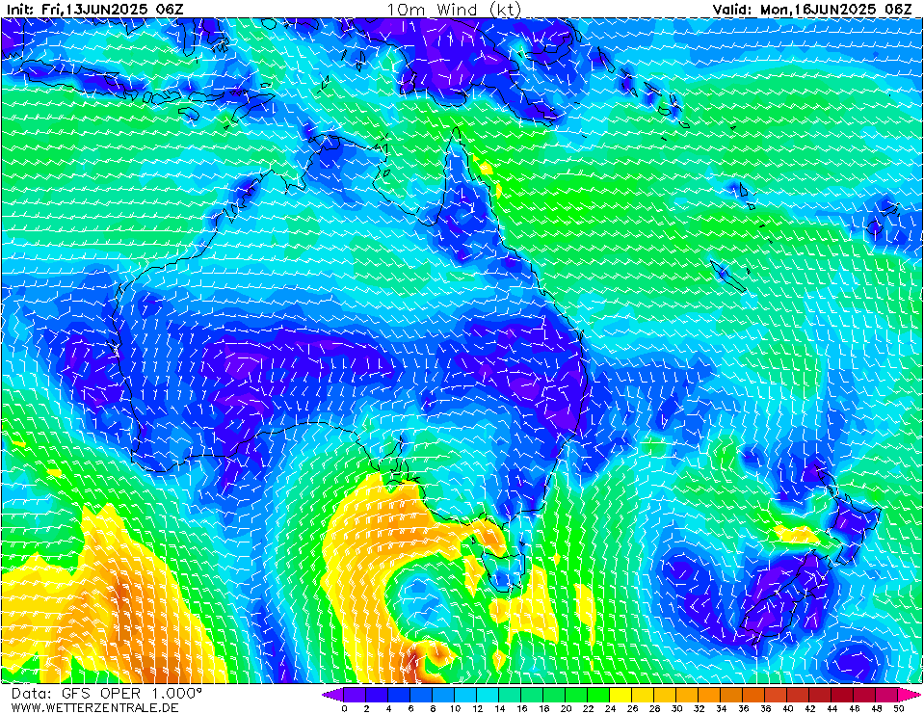Select the light blue 10–12 kt legend swatch
This screenshot has width=924, height=714.
(x=465, y=694)
